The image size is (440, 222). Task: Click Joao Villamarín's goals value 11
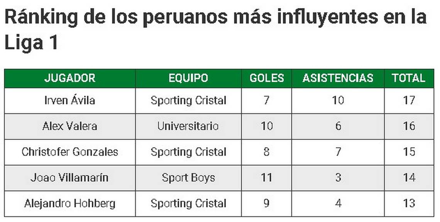(267, 178)
